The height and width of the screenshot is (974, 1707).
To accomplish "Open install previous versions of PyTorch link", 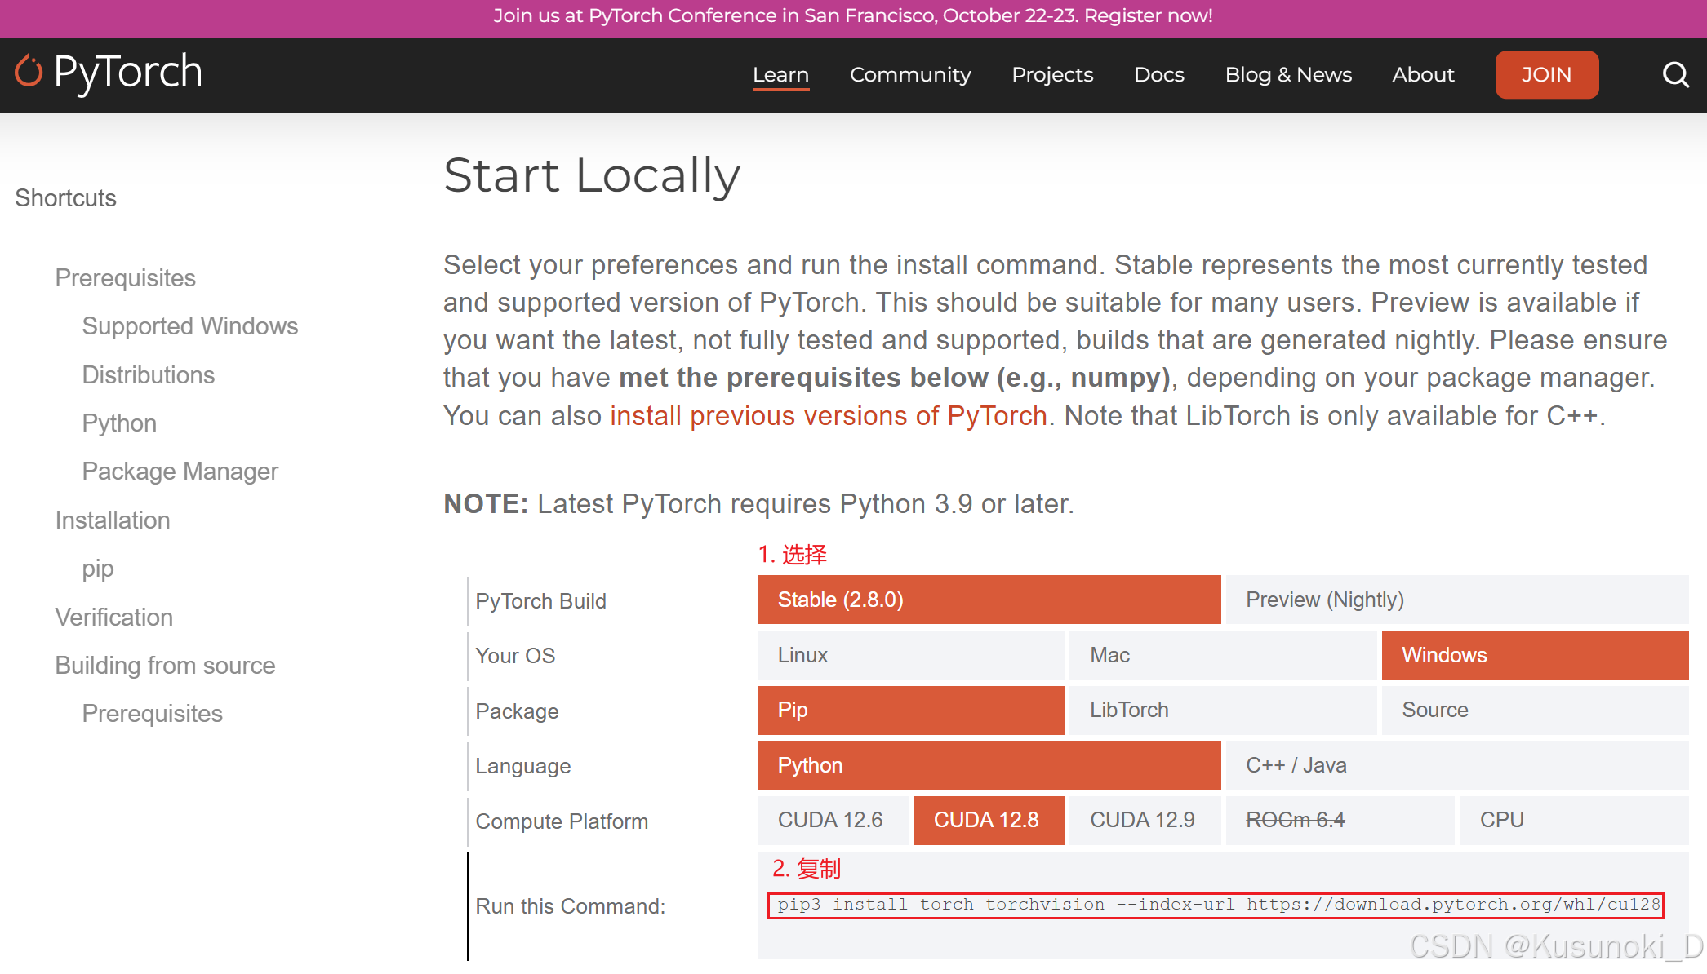I will tap(829, 416).
